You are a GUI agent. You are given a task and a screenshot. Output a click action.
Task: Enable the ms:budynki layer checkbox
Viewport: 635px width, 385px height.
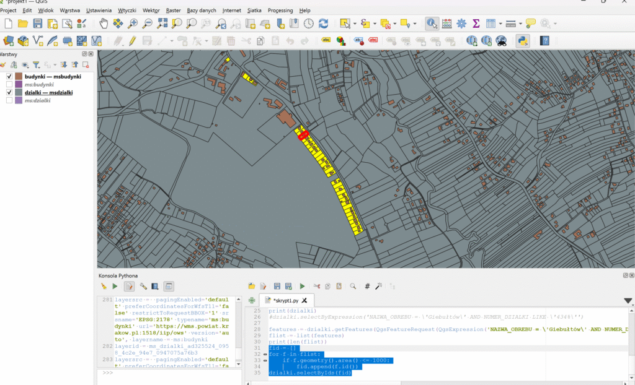[x=9, y=84]
